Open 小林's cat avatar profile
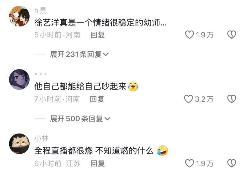Screen dimensions: 246x176 tap(19, 144)
